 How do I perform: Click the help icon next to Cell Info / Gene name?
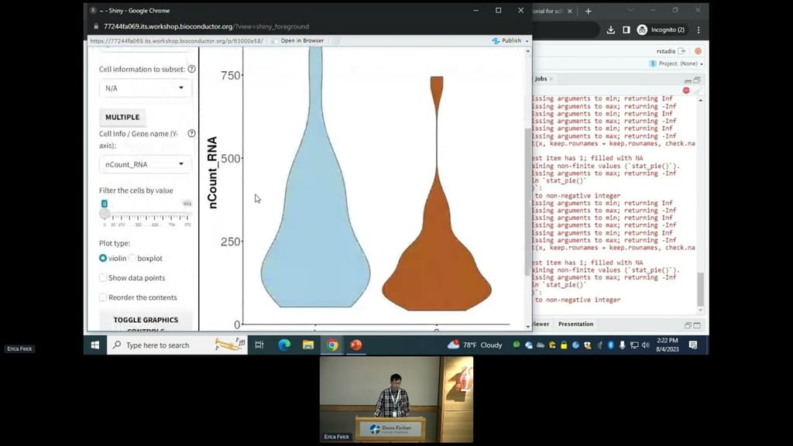192,133
